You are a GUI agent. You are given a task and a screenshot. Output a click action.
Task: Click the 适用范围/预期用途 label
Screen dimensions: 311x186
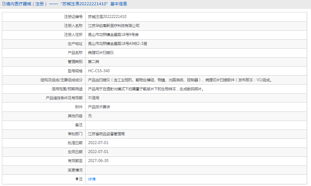tap(67, 89)
